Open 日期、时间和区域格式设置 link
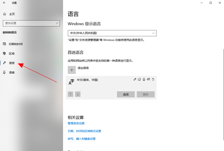The image size is (224, 151). (84, 131)
